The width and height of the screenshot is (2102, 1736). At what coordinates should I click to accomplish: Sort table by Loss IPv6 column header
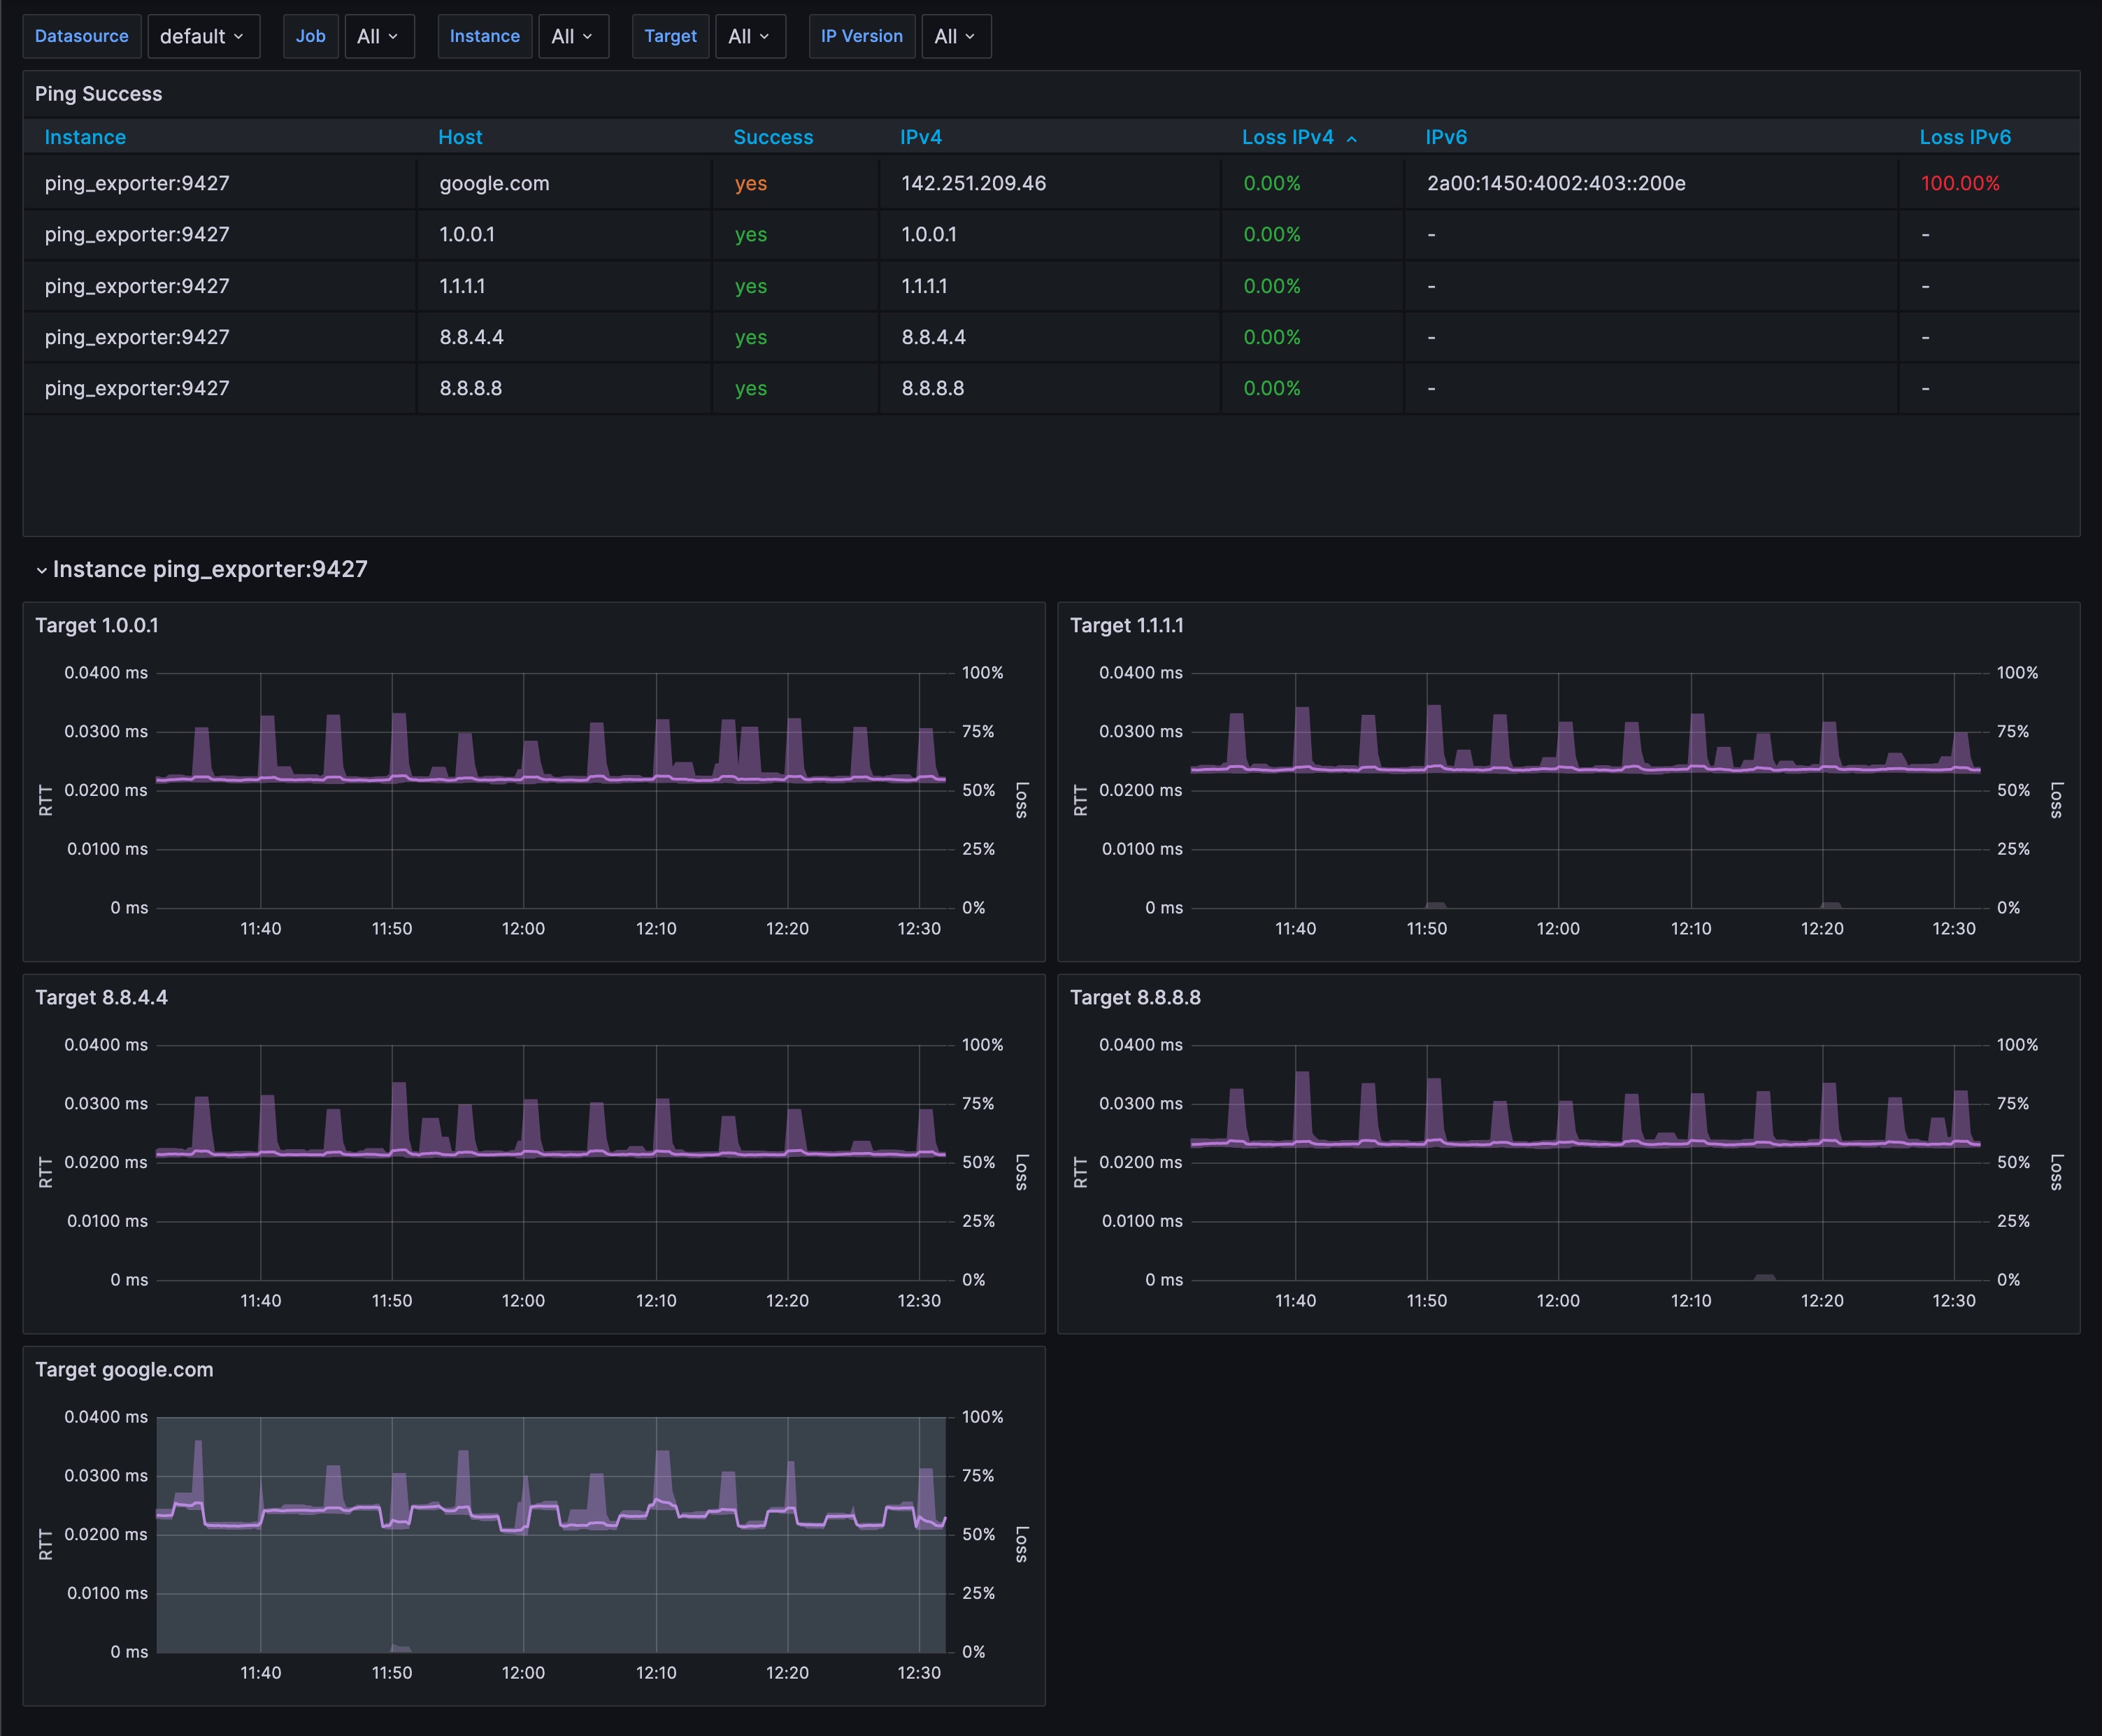[x=1964, y=137]
